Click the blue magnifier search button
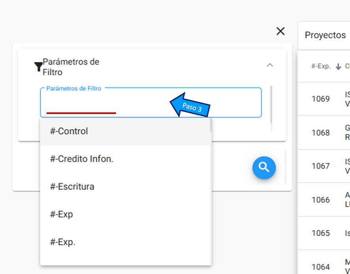 264,168
